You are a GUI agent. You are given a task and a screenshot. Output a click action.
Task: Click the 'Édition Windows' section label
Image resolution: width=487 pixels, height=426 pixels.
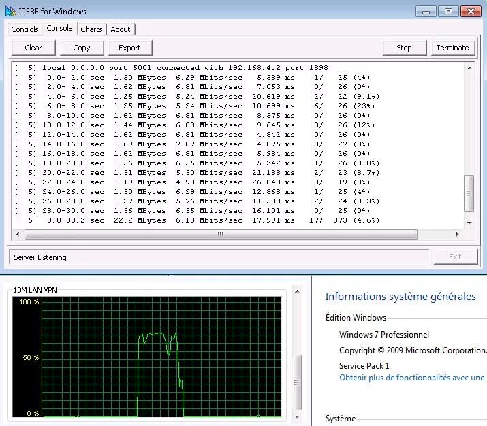(356, 318)
